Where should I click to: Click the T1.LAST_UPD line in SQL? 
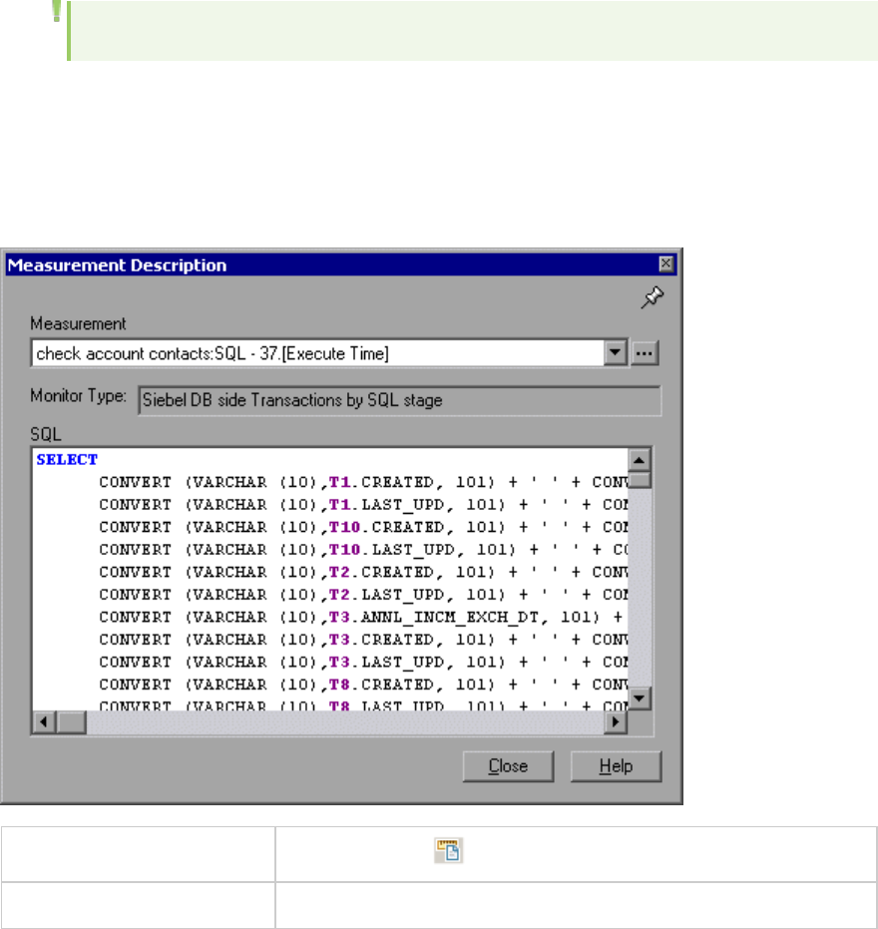pyautogui.click(x=362, y=505)
